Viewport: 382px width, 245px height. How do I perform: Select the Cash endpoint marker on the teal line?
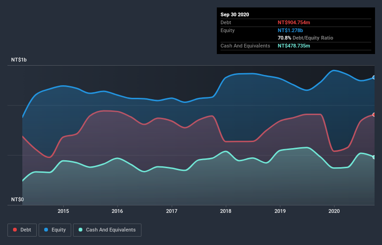coord(374,157)
